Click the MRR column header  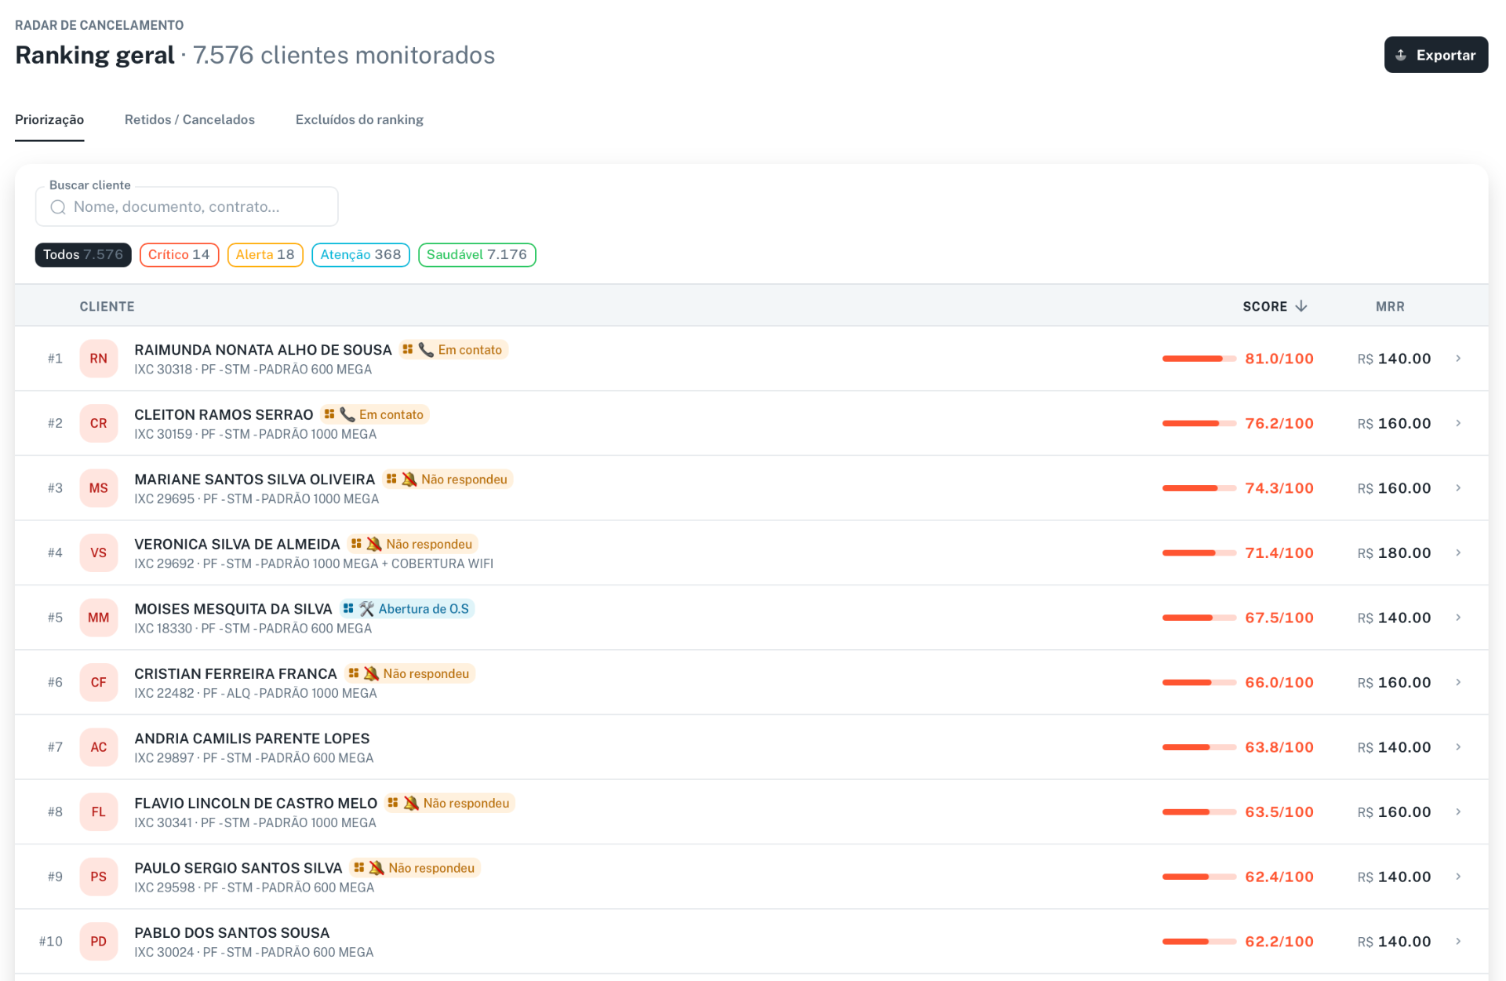pyautogui.click(x=1390, y=307)
